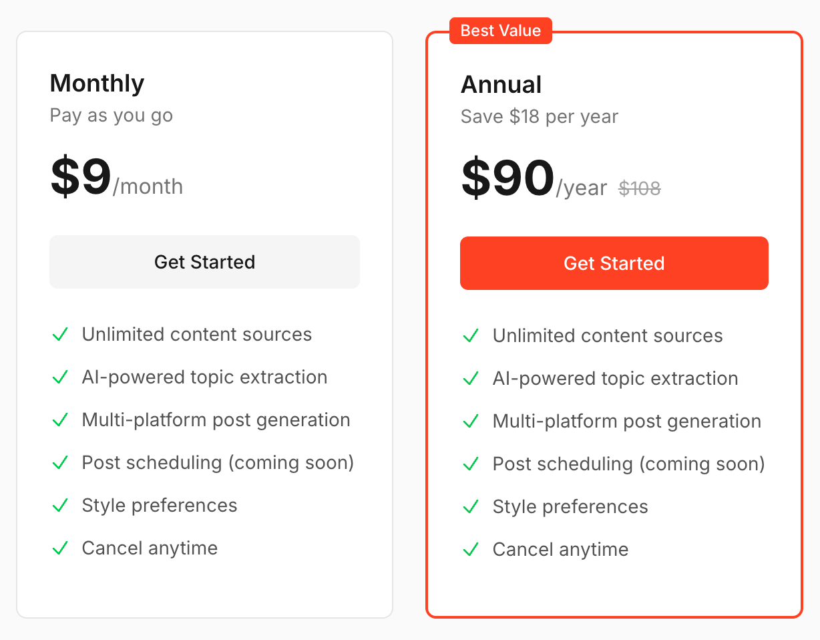Click the Best Value badge
The height and width of the screenshot is (640, 820).
(501, 31)
